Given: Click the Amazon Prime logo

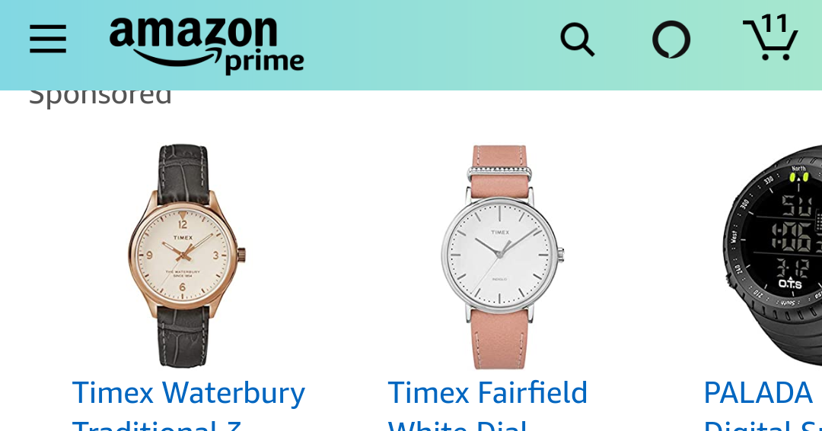Looking at the screenshot, I should [206, 46].
